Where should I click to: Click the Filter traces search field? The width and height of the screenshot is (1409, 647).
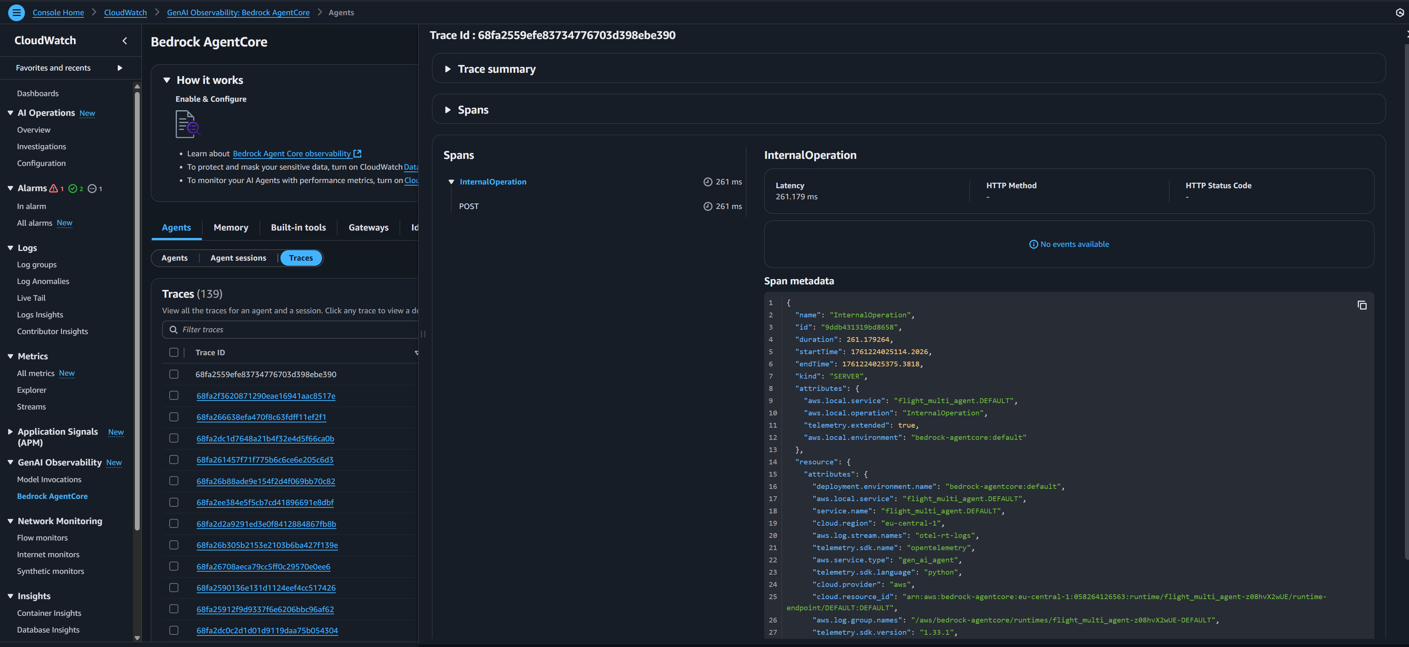(290, 330)
